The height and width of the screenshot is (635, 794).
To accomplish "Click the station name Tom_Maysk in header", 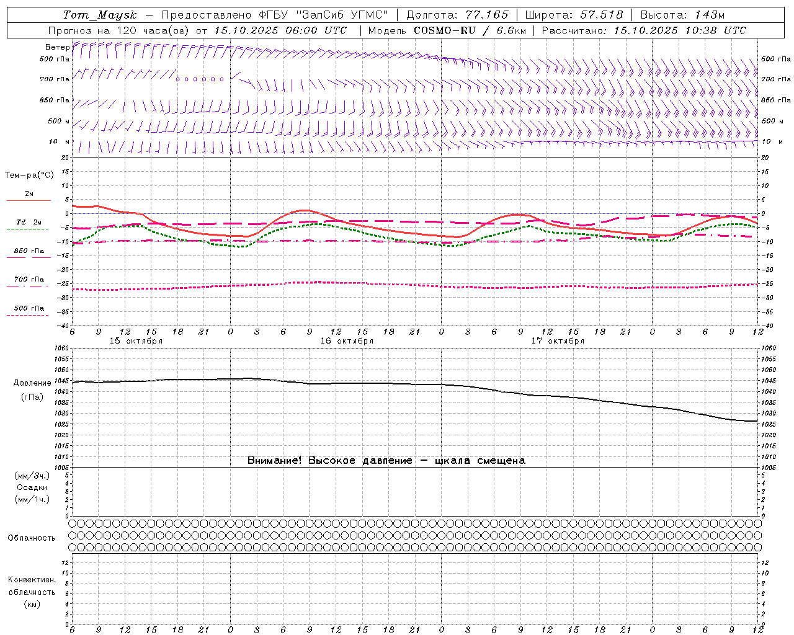I will (100, 15).
